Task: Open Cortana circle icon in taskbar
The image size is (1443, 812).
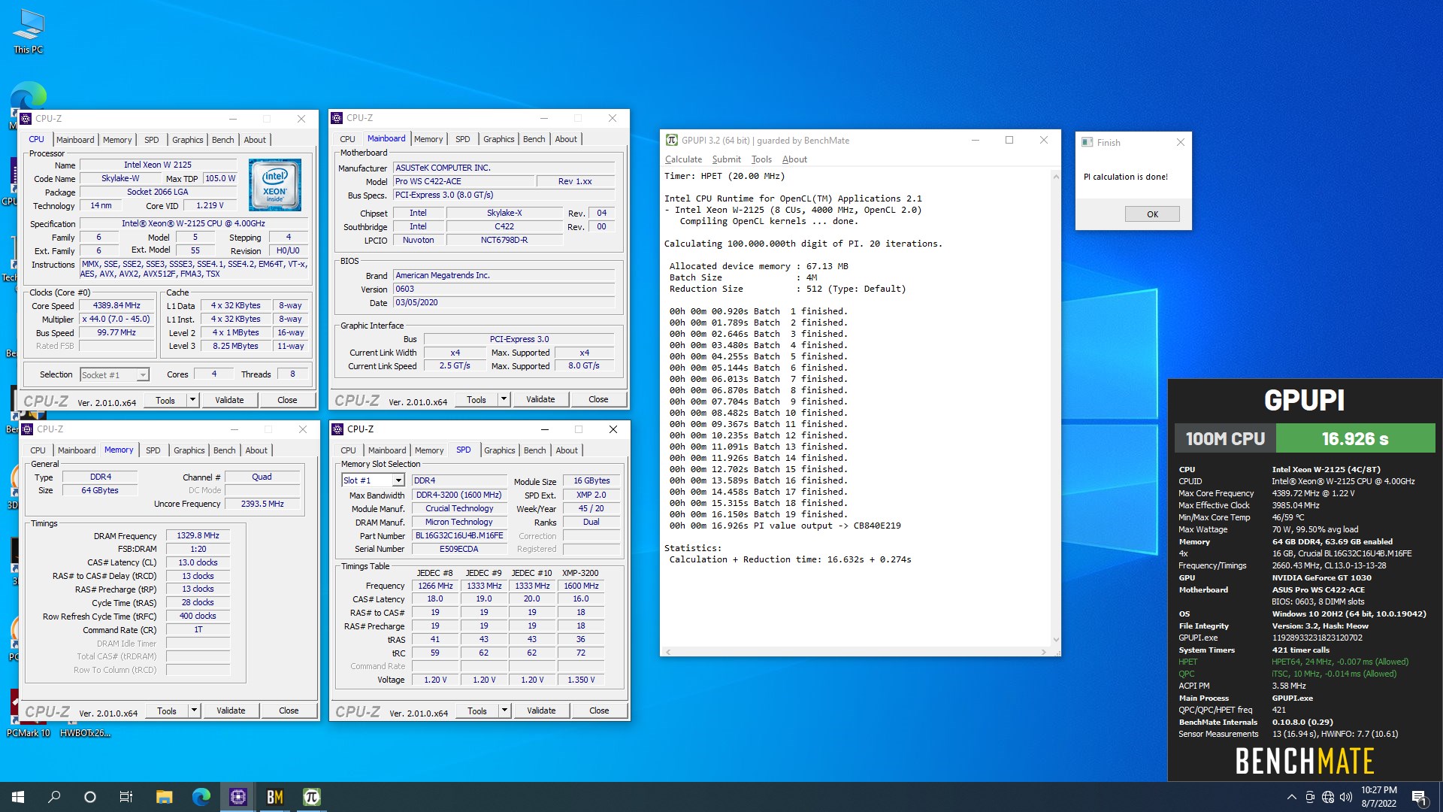Action: (x=90, y=797)
